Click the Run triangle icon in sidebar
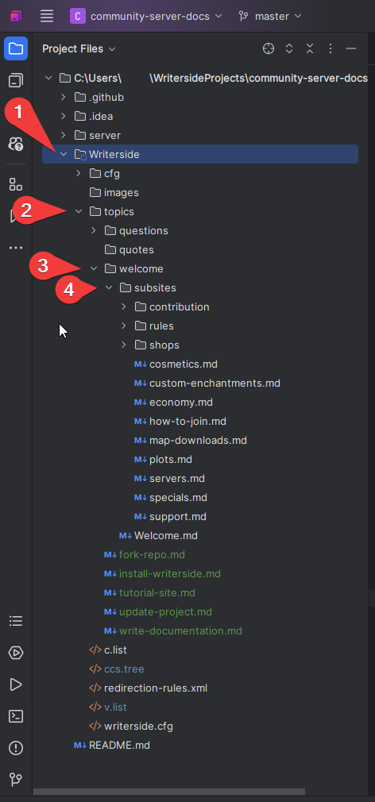 click(x=16, y=684)
